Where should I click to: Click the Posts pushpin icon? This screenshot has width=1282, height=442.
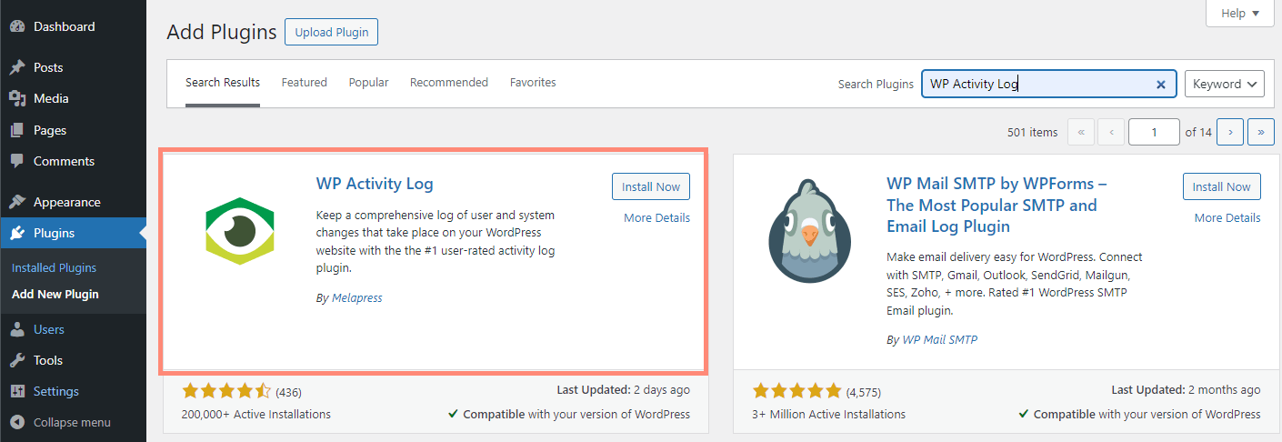[17, 67]
